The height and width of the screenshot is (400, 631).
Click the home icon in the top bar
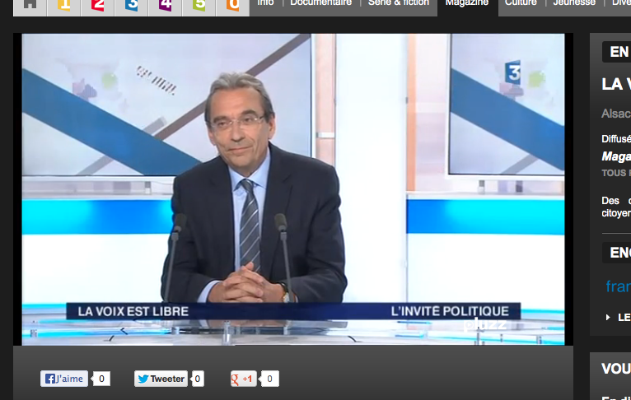(30, 5)
